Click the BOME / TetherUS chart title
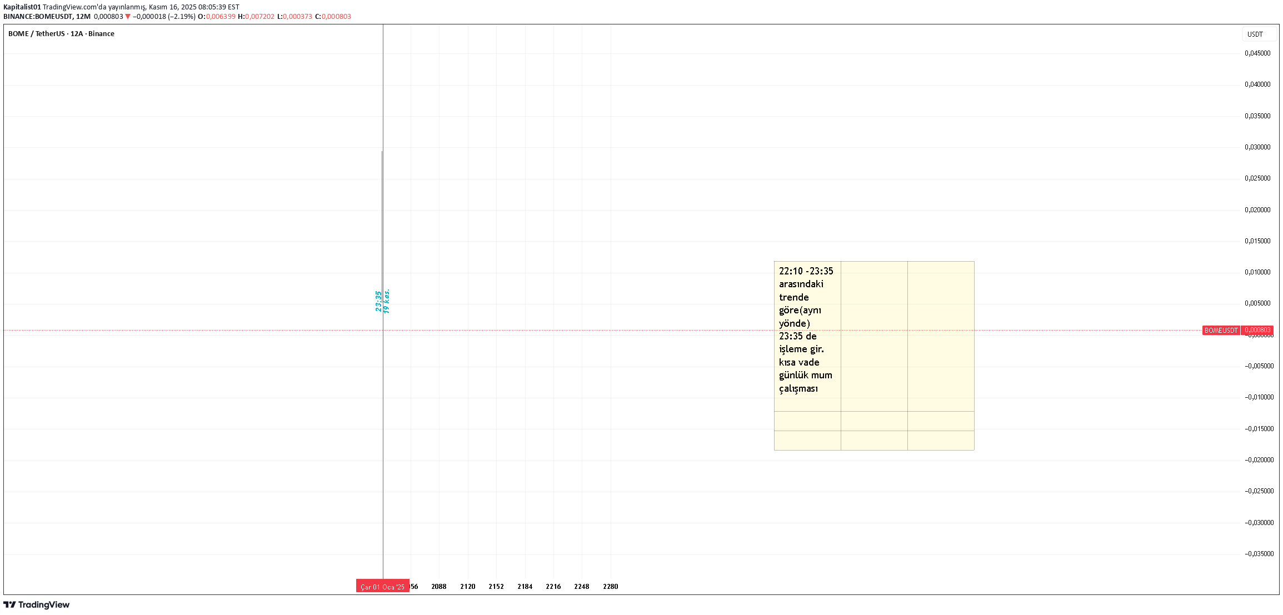This screenshot has height=615, width=1283. (x=61, y=34)
